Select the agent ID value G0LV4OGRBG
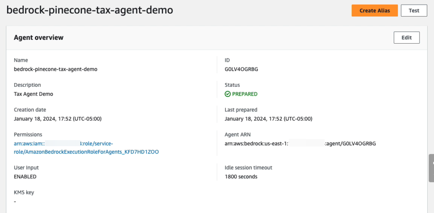Screen dimensions: 434x213 tap(241, 69)
